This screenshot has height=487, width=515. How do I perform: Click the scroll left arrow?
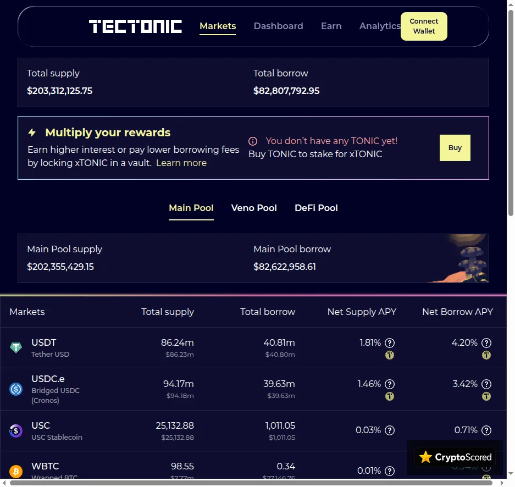tap(4, 483)
